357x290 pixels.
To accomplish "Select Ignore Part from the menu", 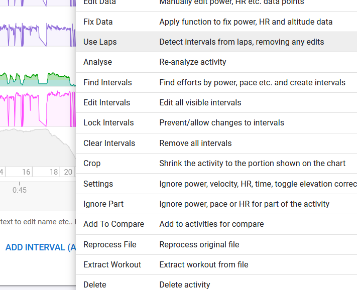I will [103, 204].
